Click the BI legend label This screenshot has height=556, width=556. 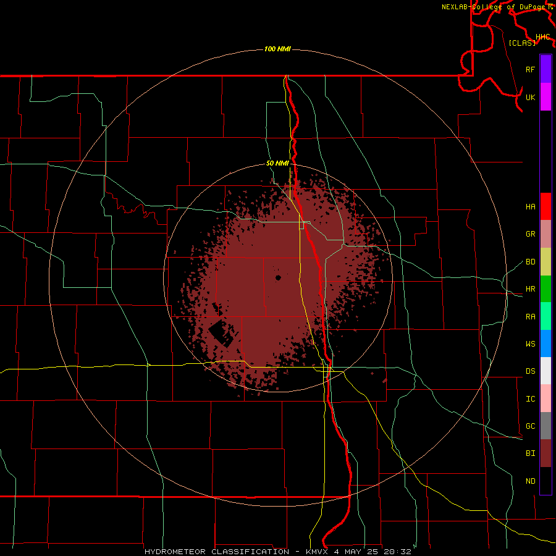click(530, 453)
